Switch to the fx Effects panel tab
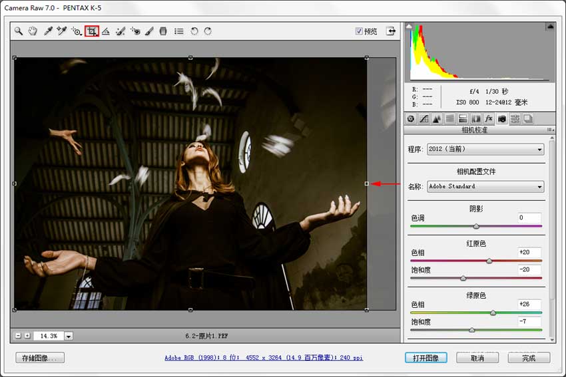This screenshot has height=377, width=566. [x=489, y=119]
